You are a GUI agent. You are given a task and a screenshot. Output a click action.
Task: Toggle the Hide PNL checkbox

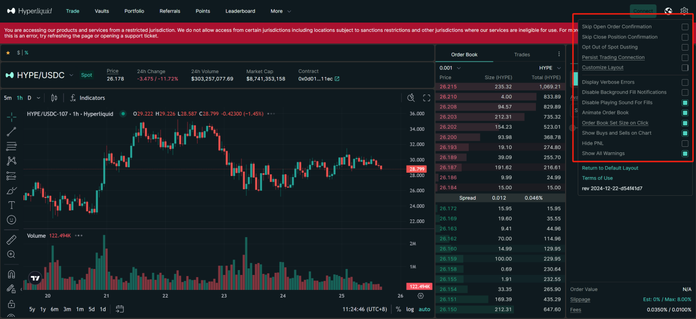[x=685, y=144]
